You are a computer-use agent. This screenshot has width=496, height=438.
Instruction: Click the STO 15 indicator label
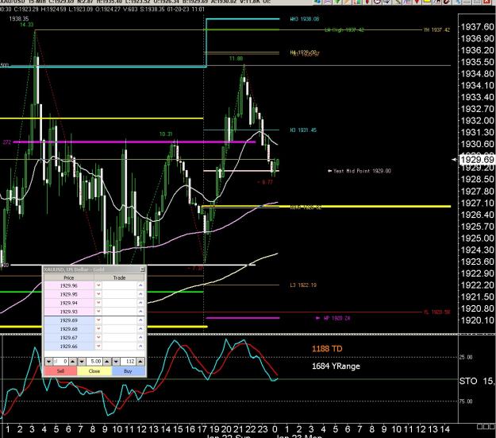coord(477,381)
